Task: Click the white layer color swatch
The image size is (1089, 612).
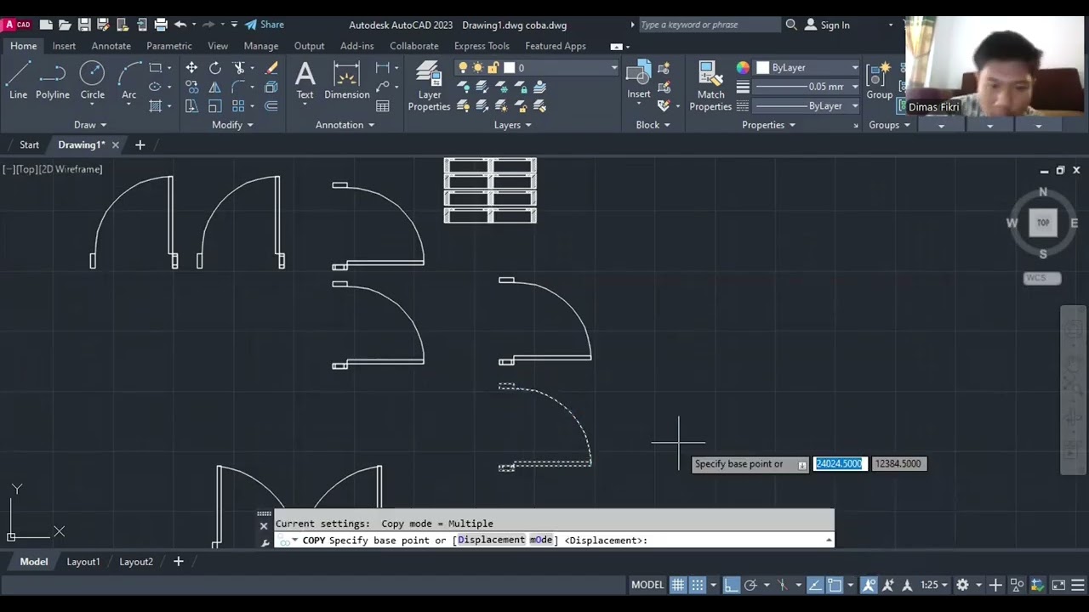Action: pyautogui.click(x=509, y=68)
